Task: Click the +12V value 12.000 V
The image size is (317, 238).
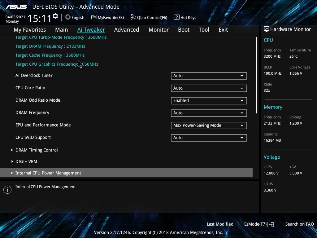Action: click(x=271, y=173)
